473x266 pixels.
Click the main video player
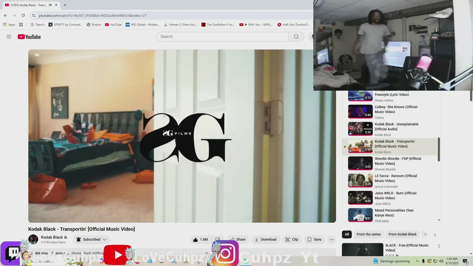pyautogui.click(x=182, y=136)
